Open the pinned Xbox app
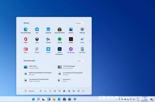 tap(37, 40)
